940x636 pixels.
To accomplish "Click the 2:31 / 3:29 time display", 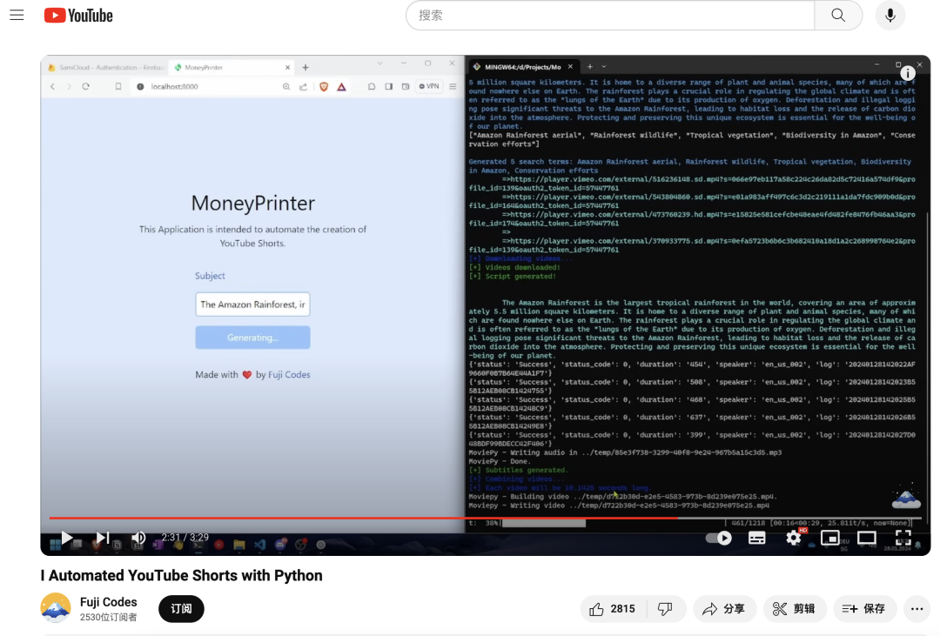I will 185,537.
